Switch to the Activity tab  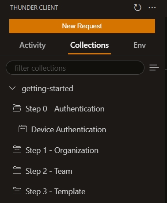(33, 45)
